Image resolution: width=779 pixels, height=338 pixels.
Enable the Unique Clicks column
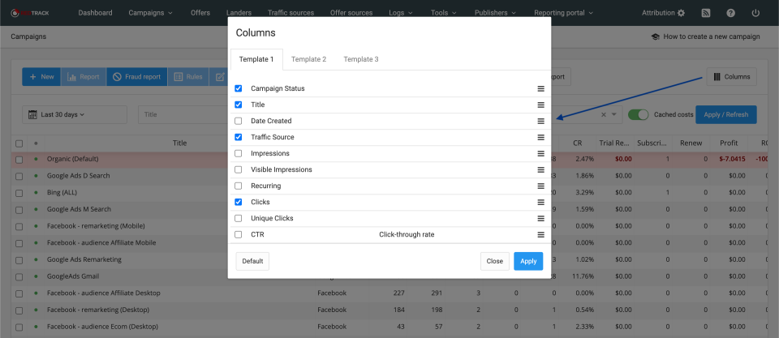[238, 218]
